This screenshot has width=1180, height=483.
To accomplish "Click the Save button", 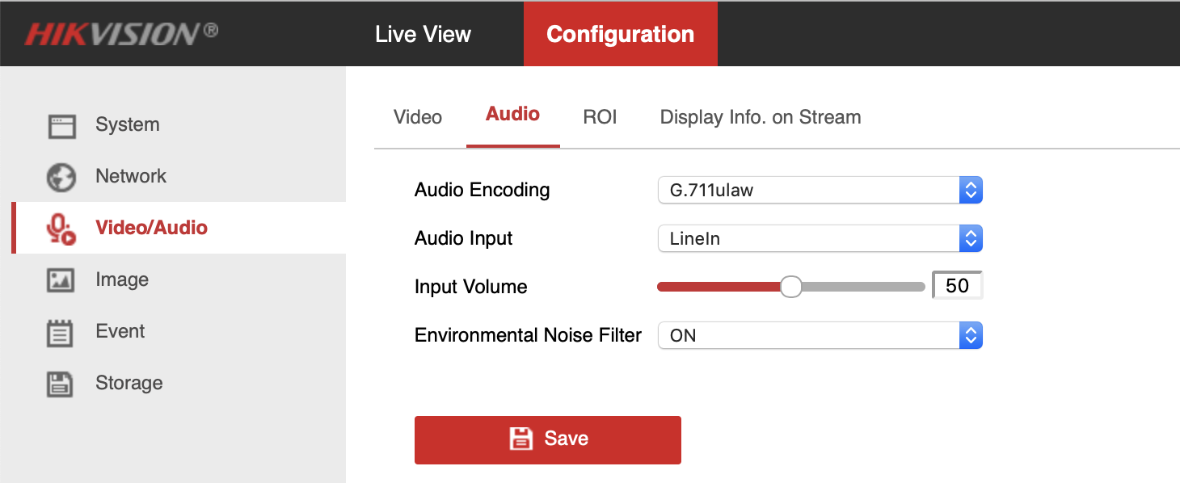I will tap(548, 439).
